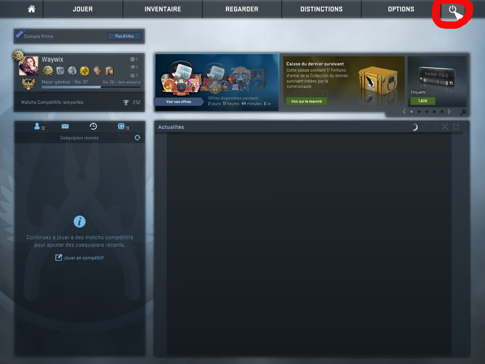Screen dimensions: 485x364
Task: Select the fifth carousel page dot
Action: click(x=442, y=112)
